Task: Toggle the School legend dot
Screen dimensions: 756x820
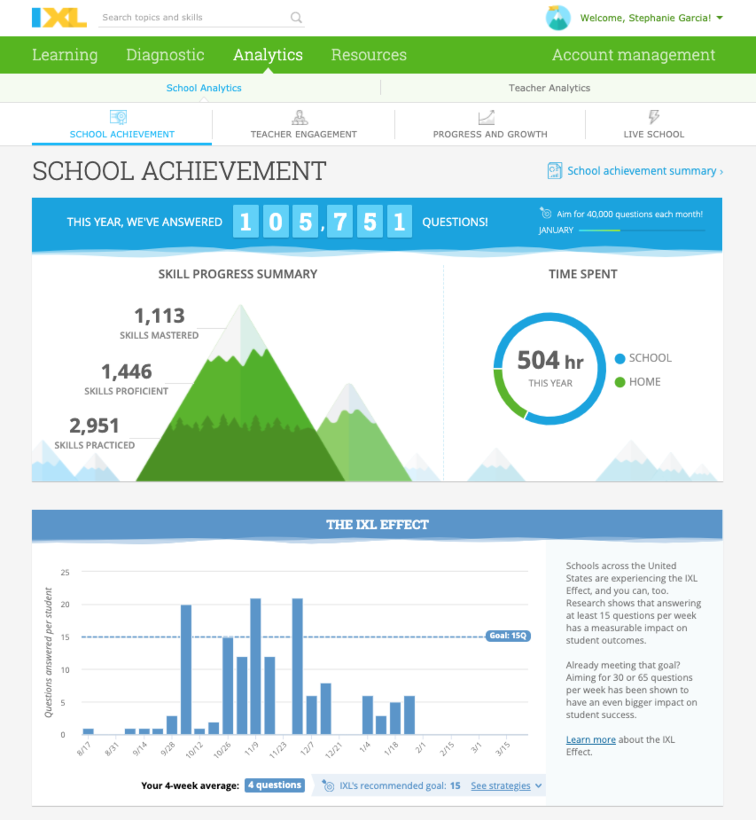Action: tap(620, 358)
